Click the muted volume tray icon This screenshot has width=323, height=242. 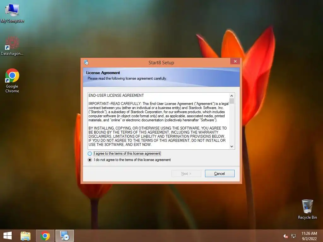tap(285, 236)
